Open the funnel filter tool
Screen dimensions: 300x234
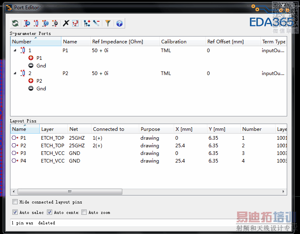click(108, 23)
